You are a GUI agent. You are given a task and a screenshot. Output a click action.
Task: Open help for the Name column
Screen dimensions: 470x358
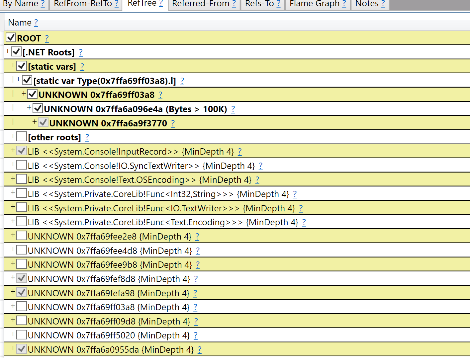[36, 23]
